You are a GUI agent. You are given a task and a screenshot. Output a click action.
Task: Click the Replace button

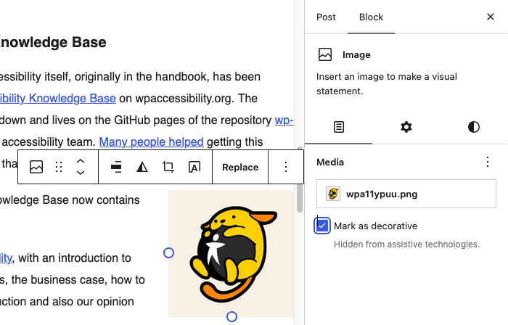coord(240,167)
